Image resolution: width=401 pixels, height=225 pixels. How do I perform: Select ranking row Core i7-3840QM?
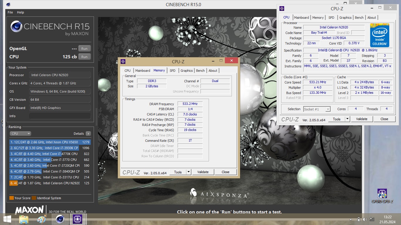click(50, 171)
